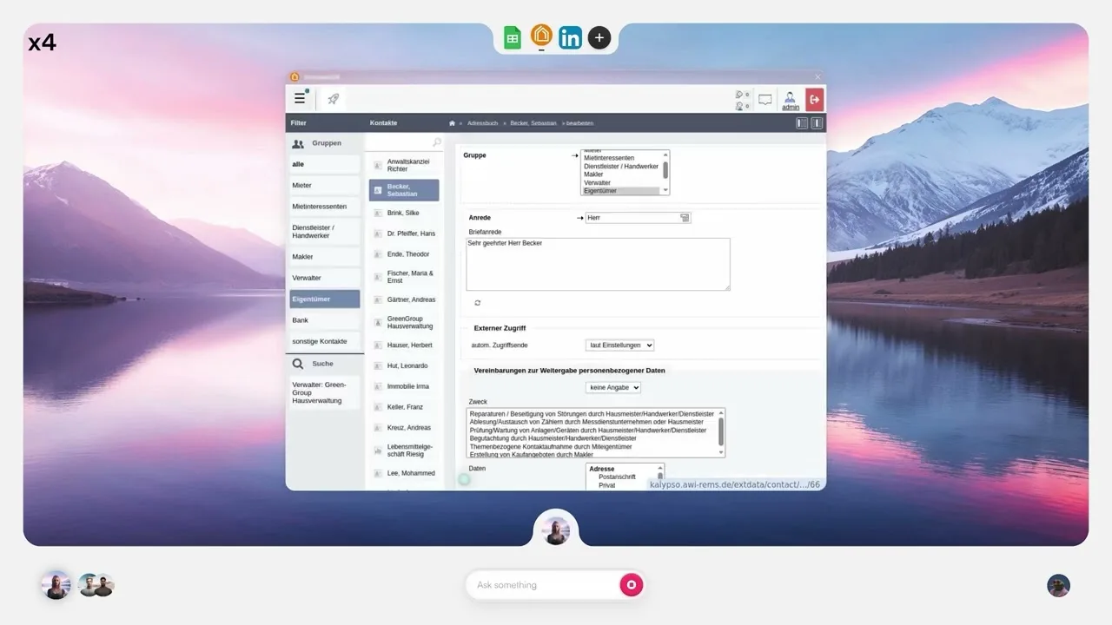This screenshot has width=1112, height=625.
Task: Click the Gruppe list scrollbar thumb
Action: click(x=666, y=170)
